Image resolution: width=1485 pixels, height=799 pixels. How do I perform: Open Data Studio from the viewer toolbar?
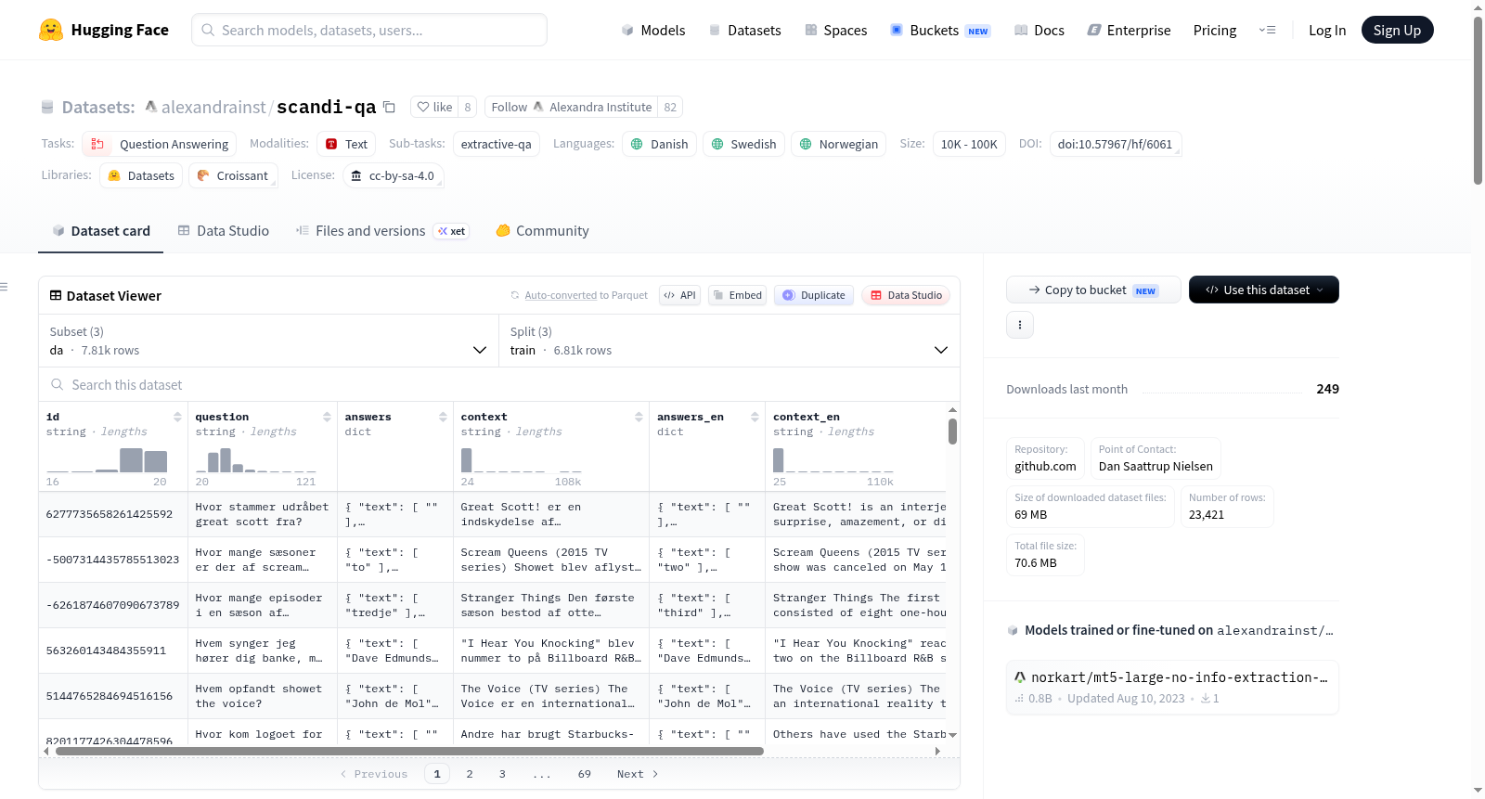click(906, 295)
